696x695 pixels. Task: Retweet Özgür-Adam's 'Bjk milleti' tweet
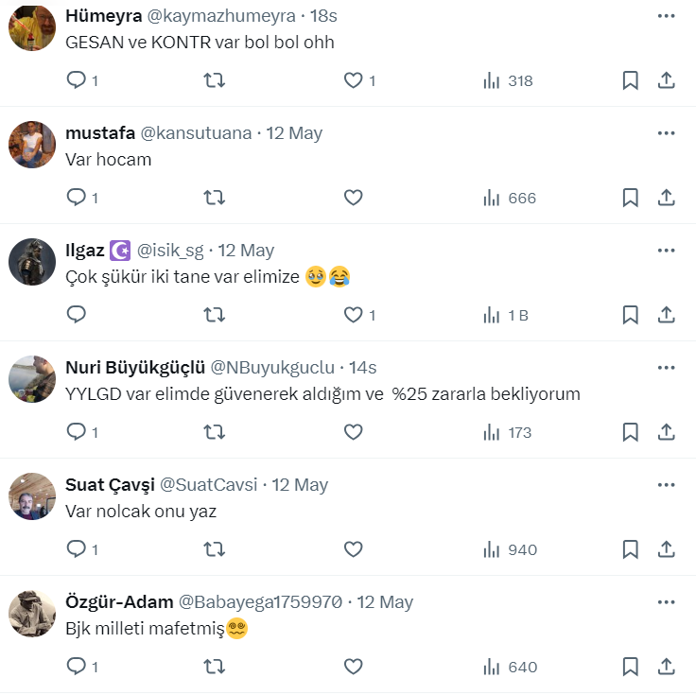(x=215, y=667)
